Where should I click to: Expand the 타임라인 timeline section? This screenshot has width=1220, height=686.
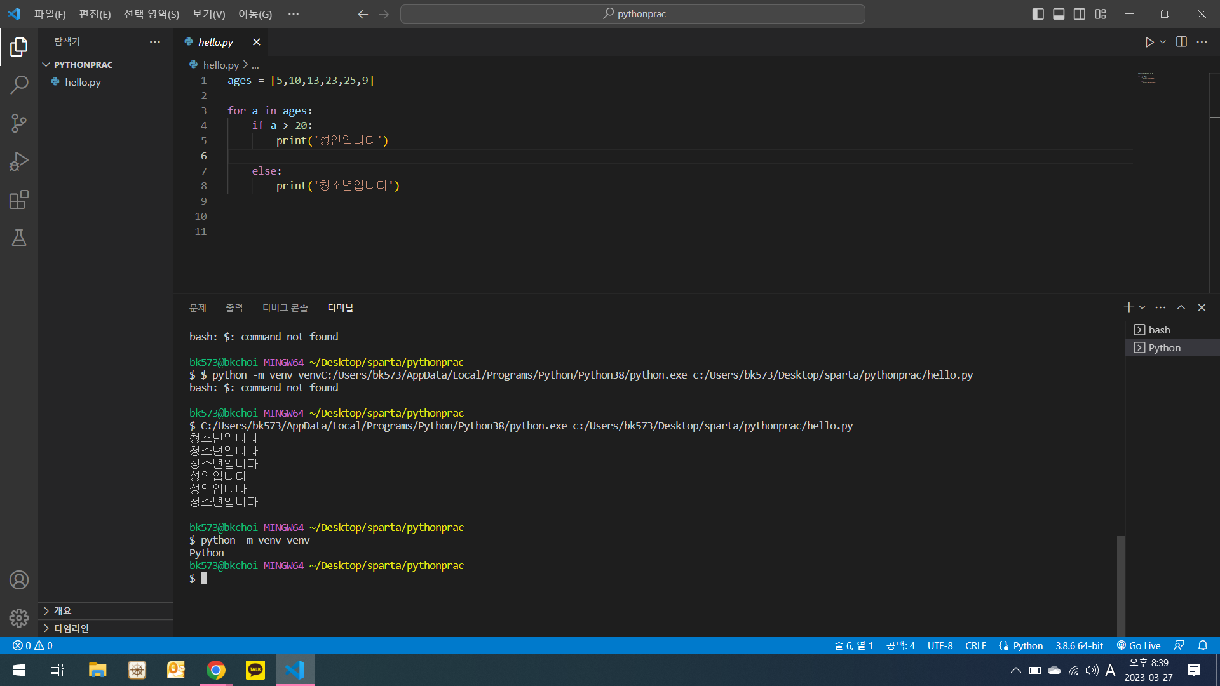[x=105, y=628]
